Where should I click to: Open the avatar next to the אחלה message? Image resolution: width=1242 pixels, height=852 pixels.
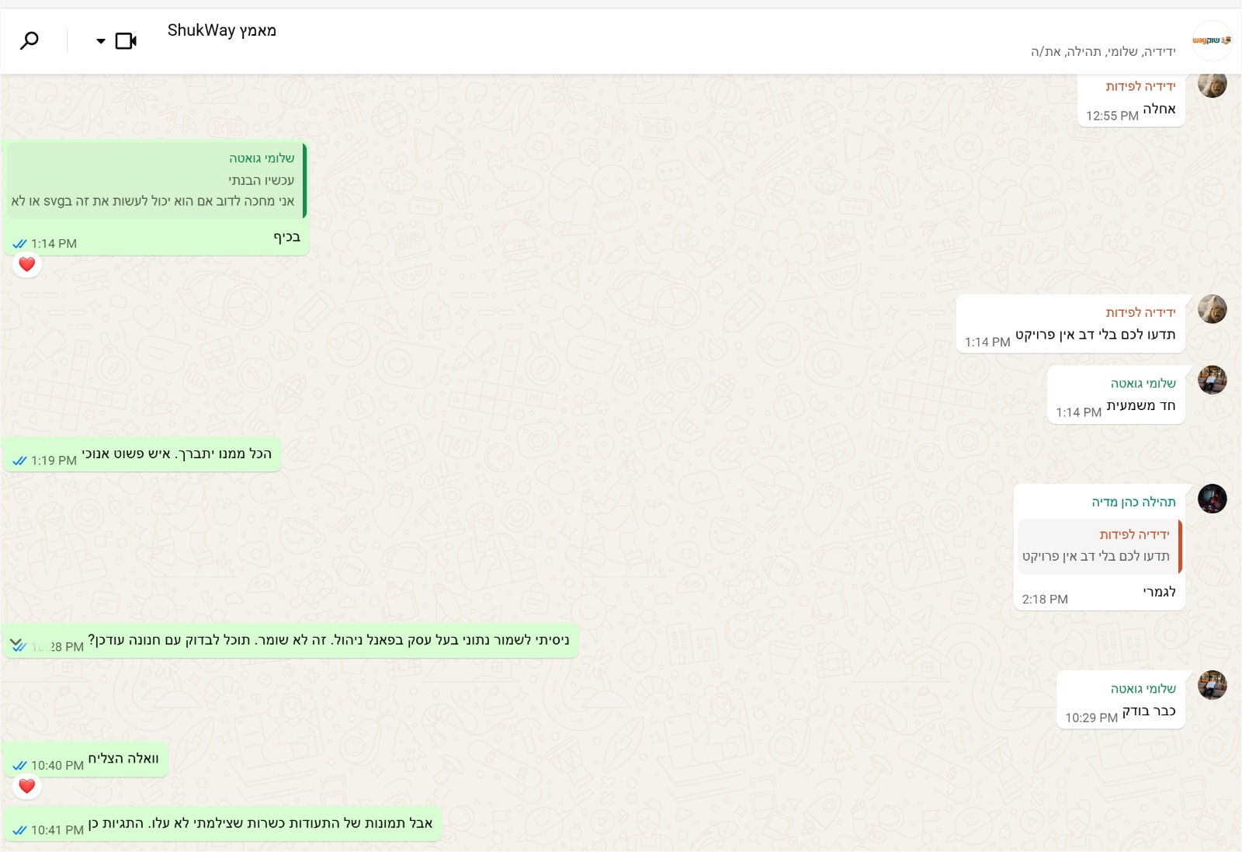tap(1212, 84)
